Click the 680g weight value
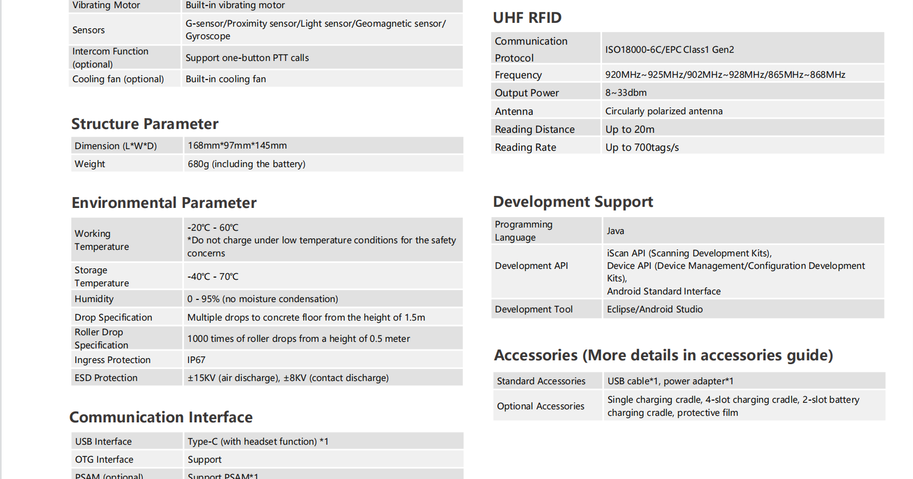 tap(246, 164)
